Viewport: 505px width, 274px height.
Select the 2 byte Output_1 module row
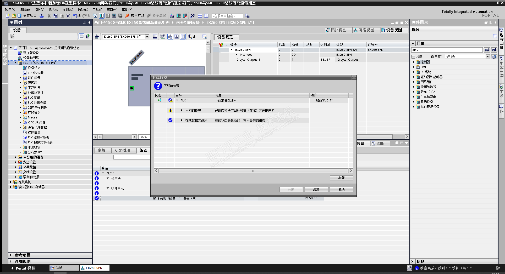pos(311,60)
